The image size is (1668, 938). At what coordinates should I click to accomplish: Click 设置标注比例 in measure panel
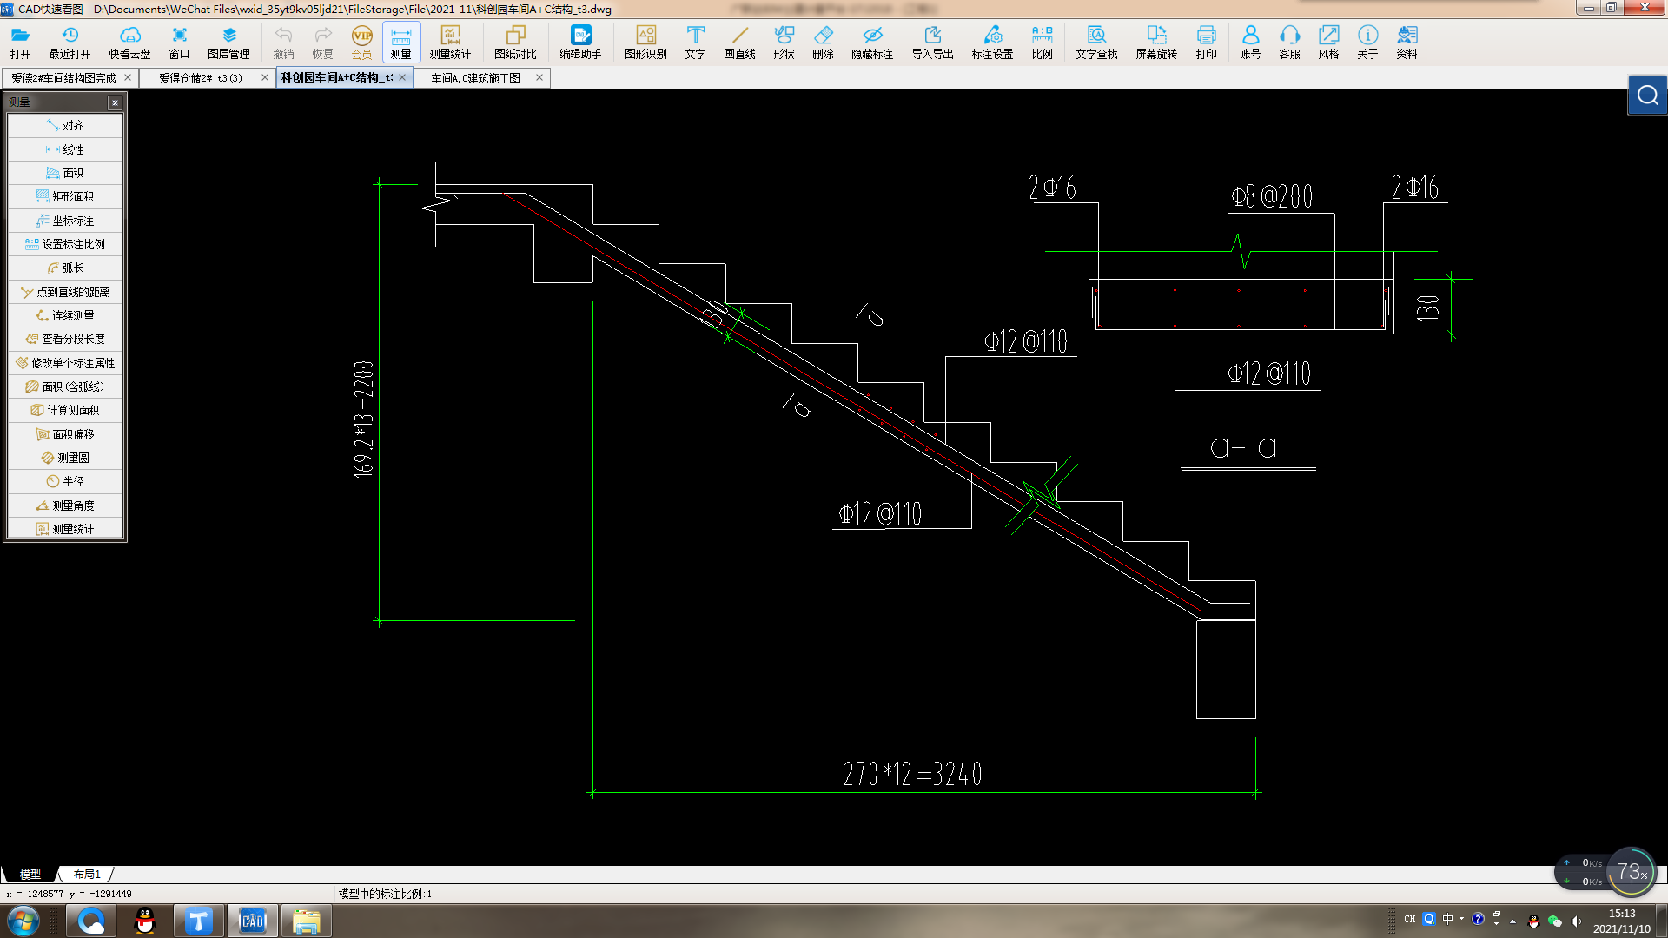point(65,244)
